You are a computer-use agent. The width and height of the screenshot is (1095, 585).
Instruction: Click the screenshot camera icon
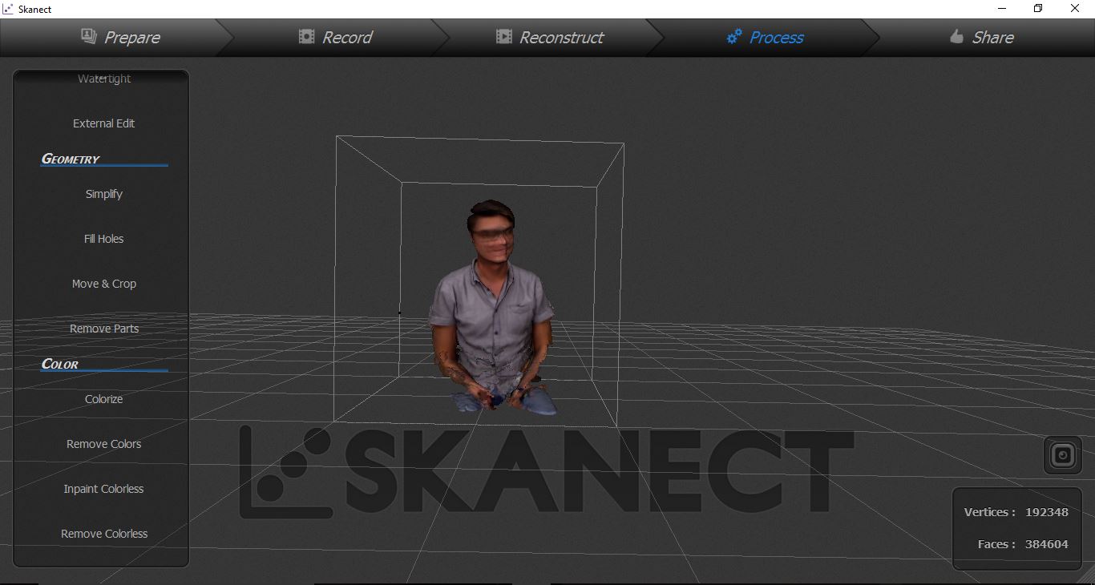(x=1063, y=456)
